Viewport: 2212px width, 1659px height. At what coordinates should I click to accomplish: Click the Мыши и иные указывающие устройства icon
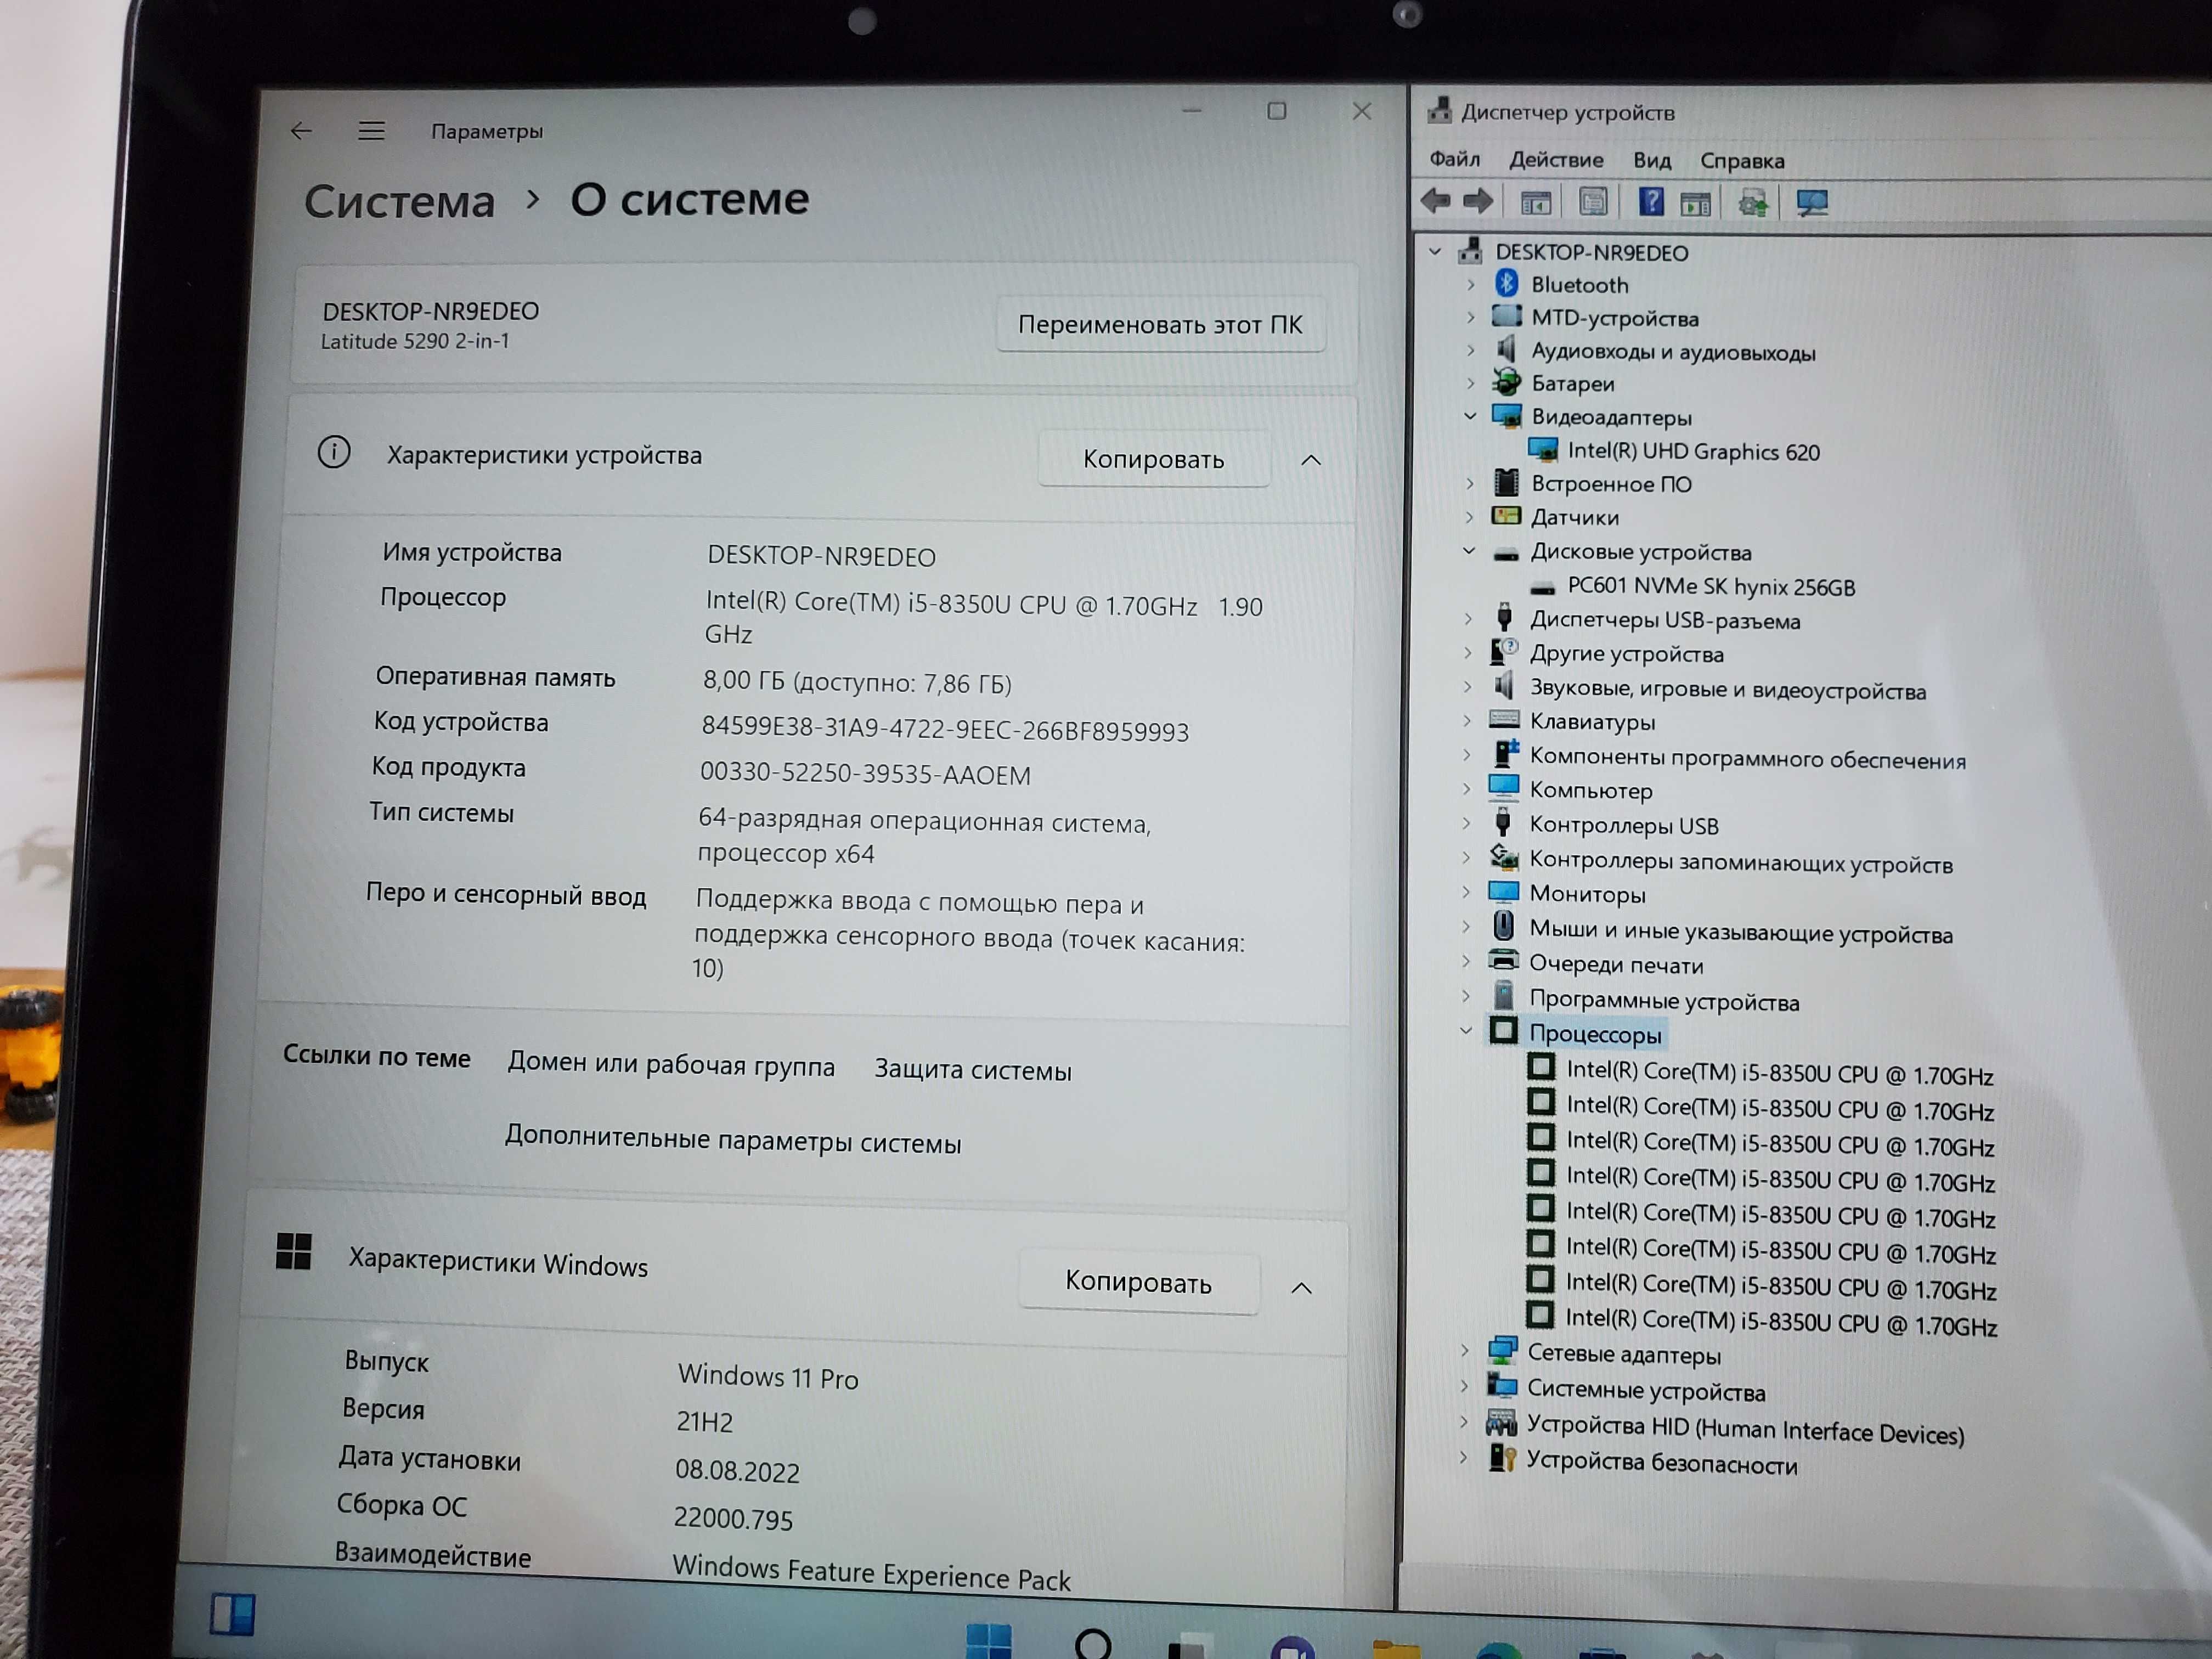[x=1503, y=926]
